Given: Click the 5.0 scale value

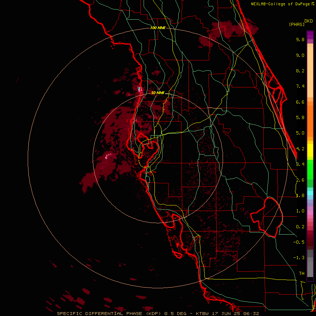Looking at the screenshot, I should pos(300,133).
